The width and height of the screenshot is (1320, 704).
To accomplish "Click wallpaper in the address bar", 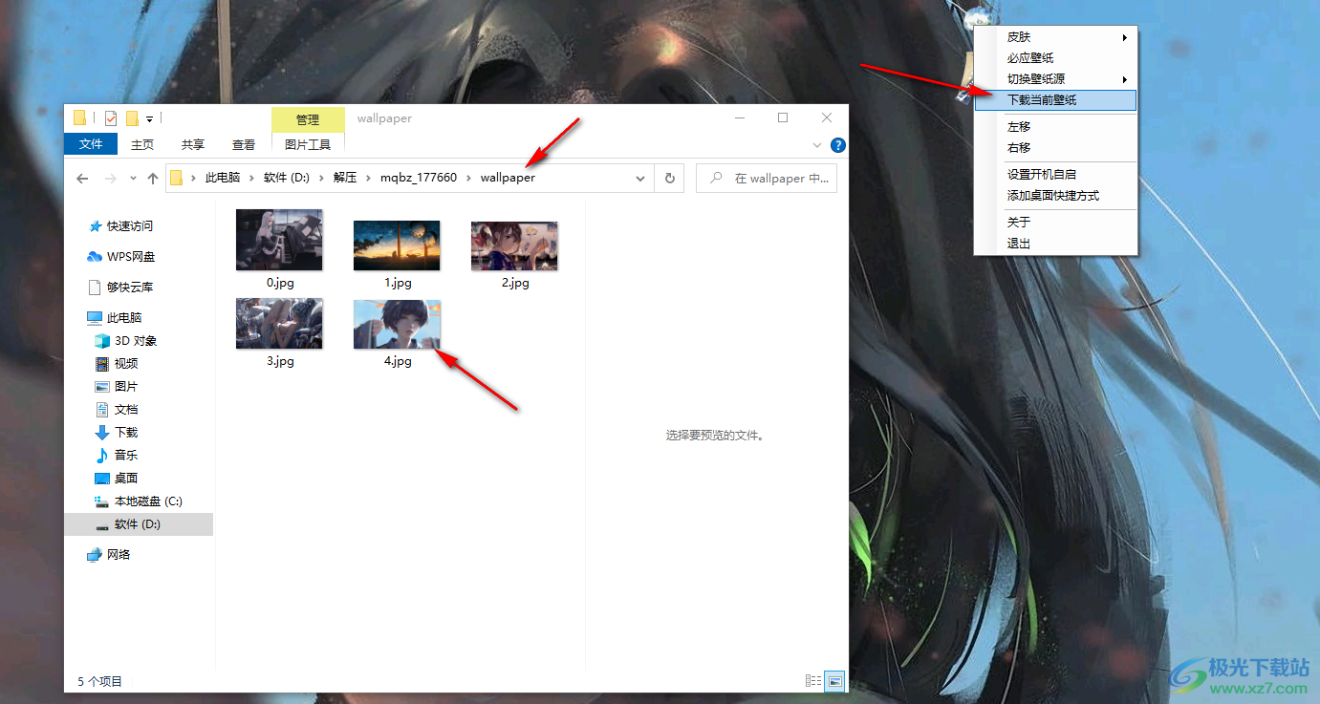I will 508,178.
